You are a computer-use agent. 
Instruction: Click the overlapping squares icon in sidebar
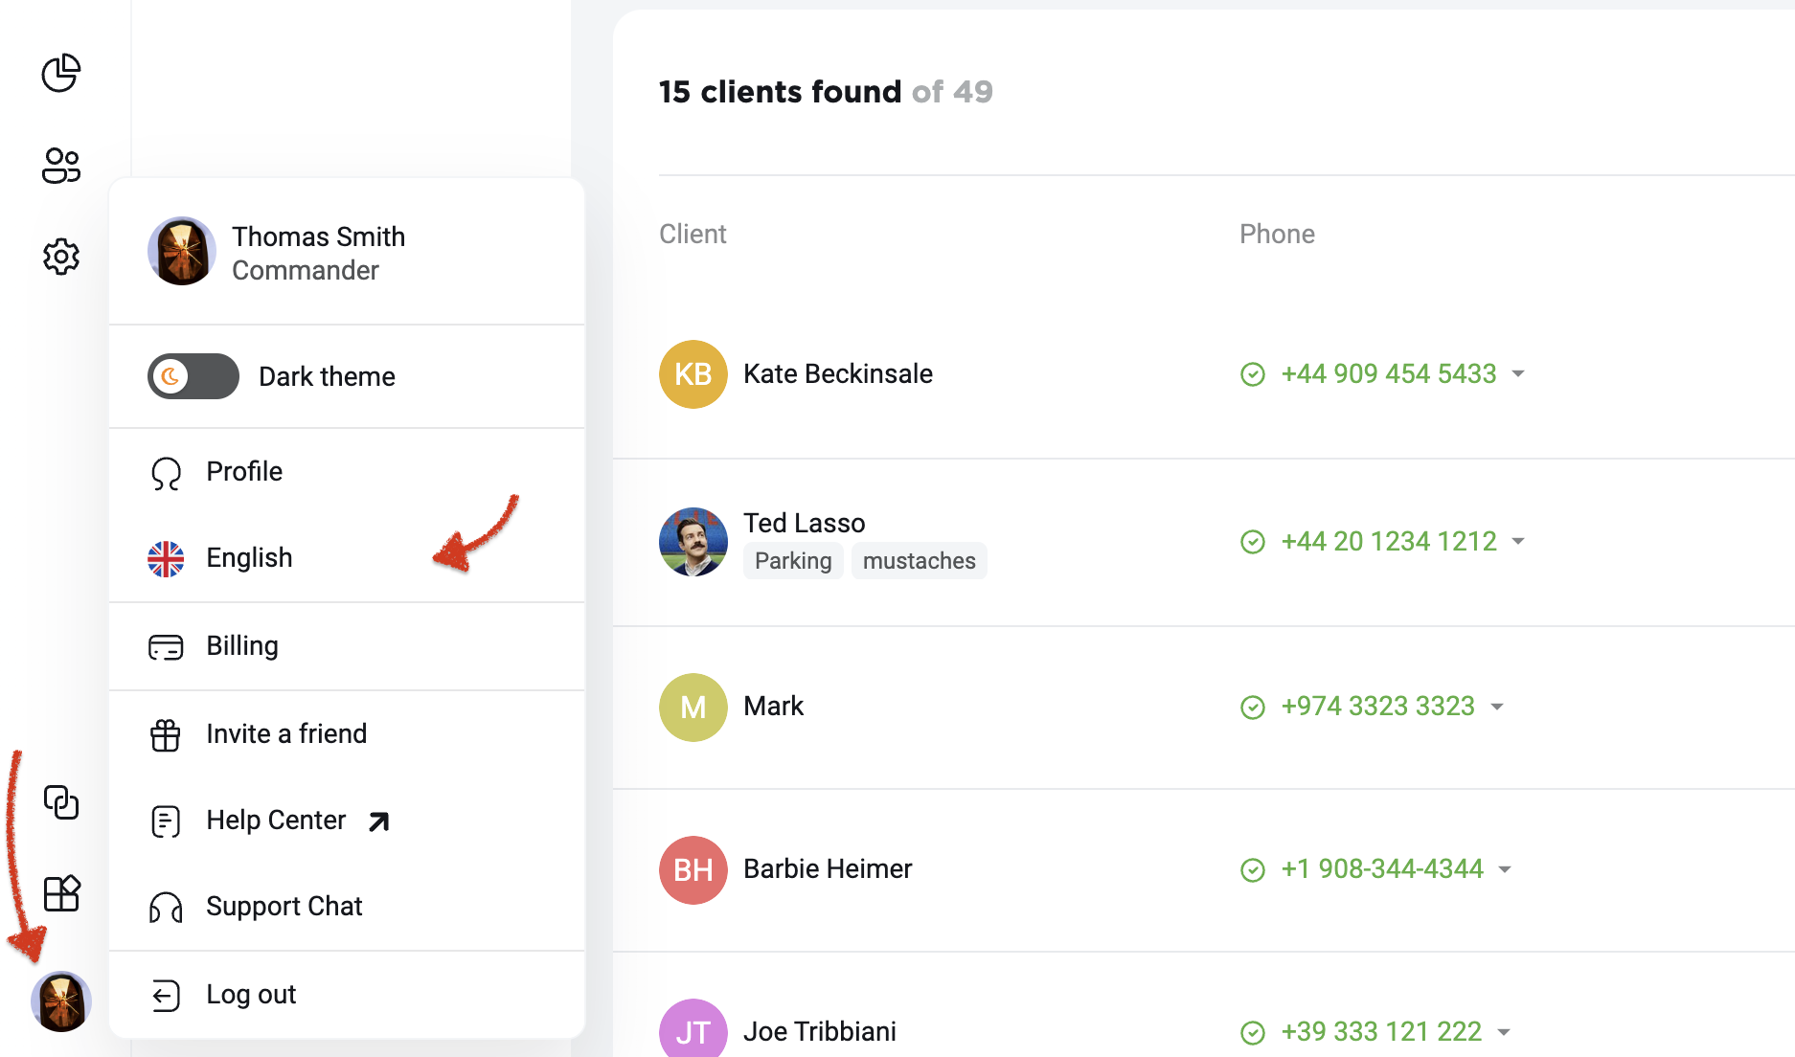(x=61, y=802)
